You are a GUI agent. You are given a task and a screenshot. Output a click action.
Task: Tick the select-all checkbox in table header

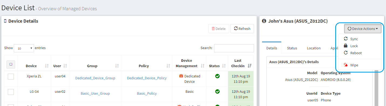[11, 64]
